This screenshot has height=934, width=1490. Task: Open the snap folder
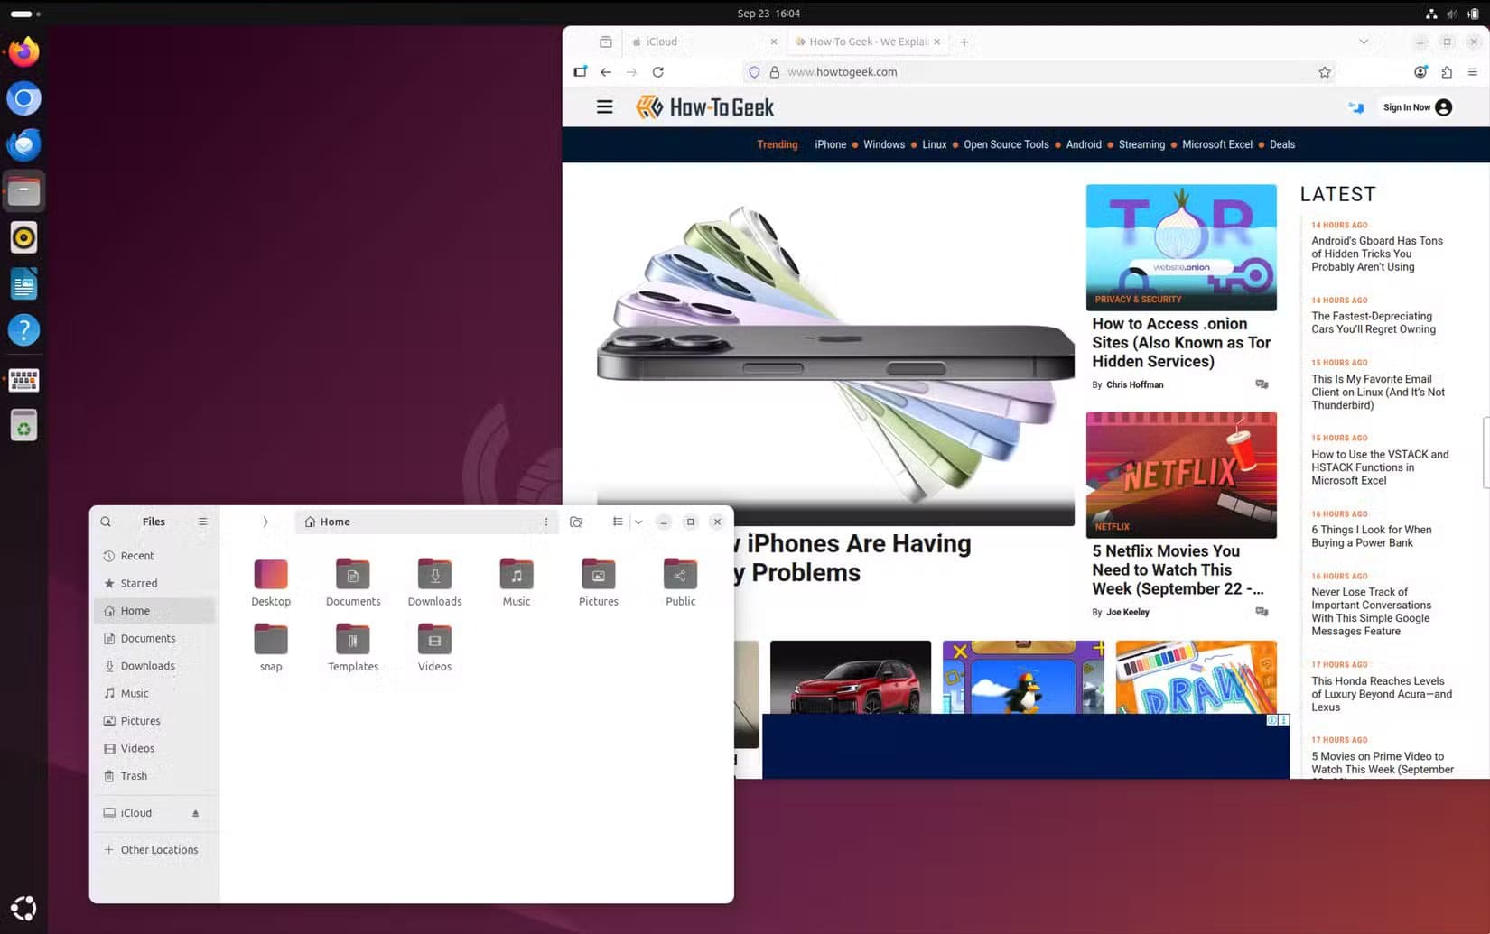(x=271, y=647)
